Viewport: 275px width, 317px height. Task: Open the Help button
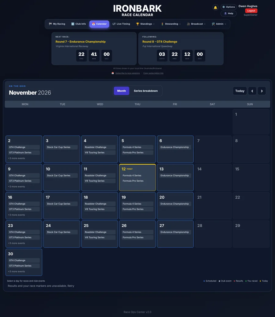229,13
